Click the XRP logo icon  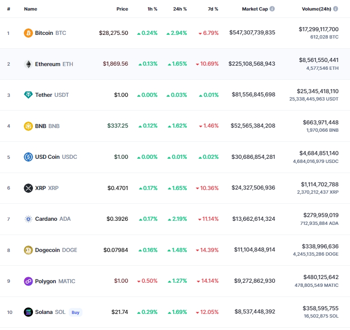pos(28,188)
